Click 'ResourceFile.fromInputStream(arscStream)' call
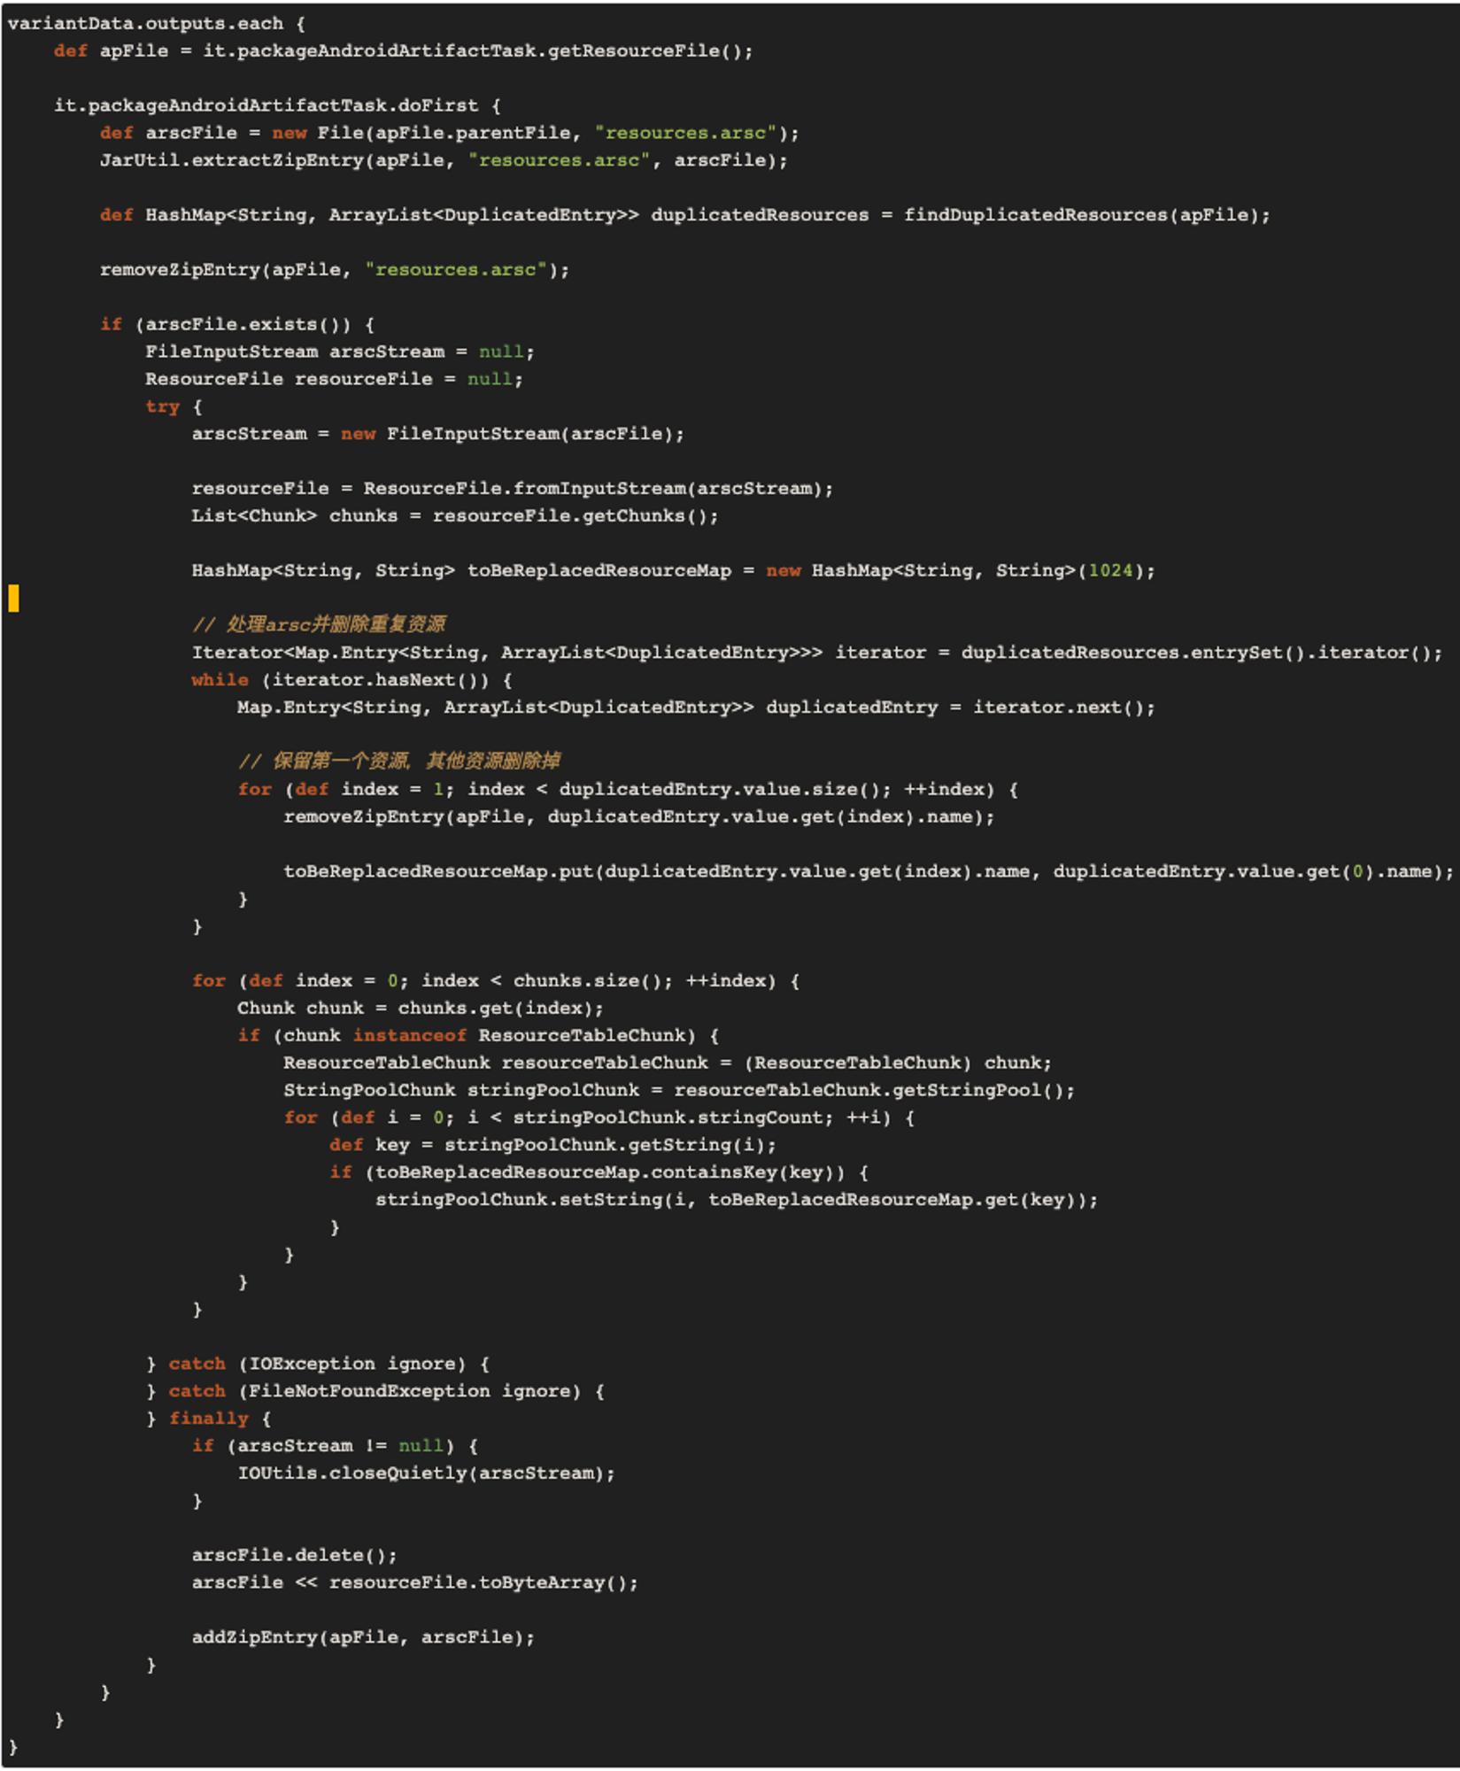 click(x=592, y=488)
